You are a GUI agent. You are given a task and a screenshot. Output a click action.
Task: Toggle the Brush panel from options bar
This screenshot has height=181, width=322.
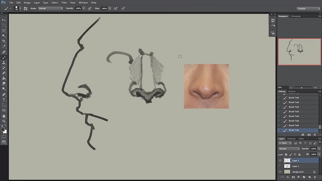point(25,8)
